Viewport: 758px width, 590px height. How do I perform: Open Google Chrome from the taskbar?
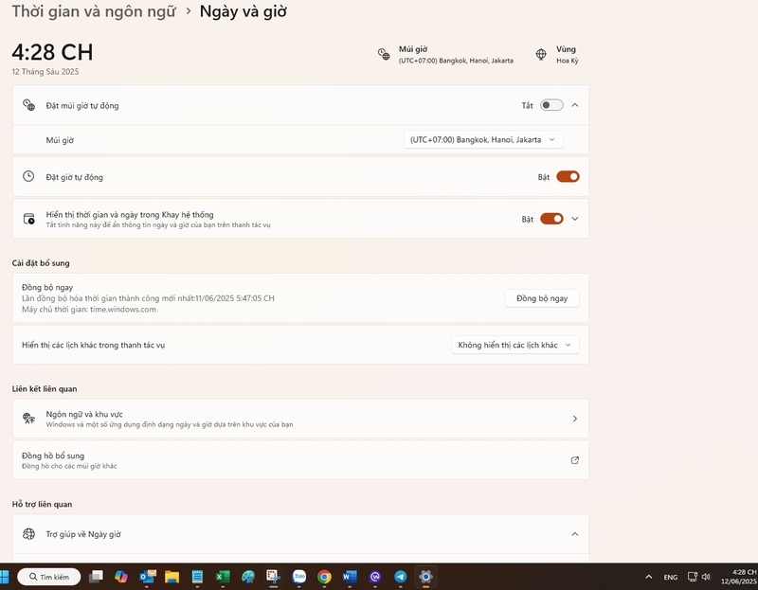pyautogui.click(x=324, y=577)
